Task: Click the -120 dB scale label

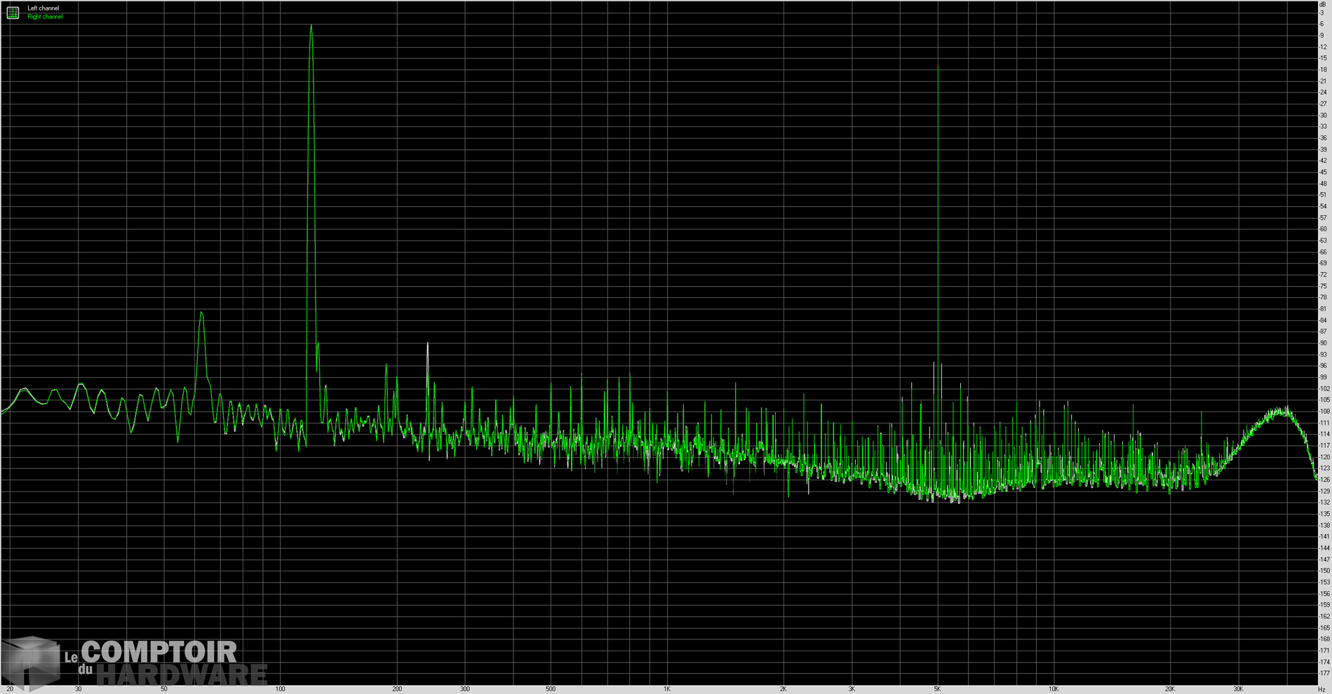Action: 1323,457
